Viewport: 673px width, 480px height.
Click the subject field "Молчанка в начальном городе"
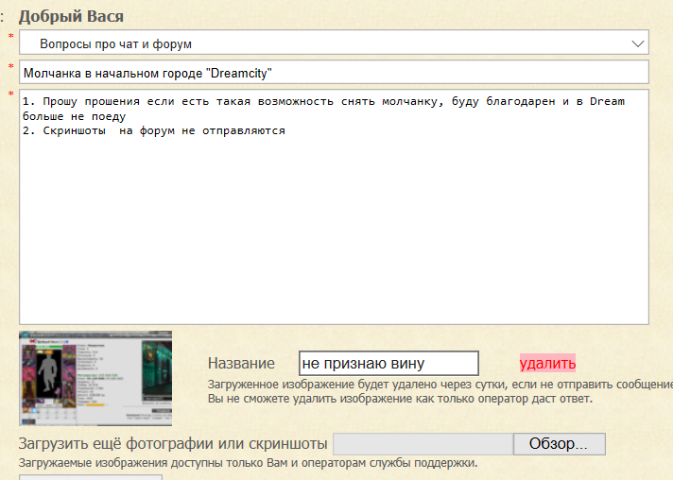coord(334,72)
